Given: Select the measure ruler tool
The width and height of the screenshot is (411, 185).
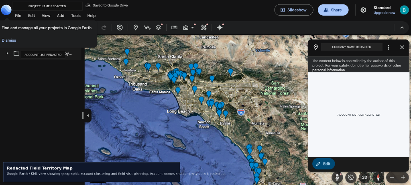Looking at the screenshot, I should tap(174, 28).
